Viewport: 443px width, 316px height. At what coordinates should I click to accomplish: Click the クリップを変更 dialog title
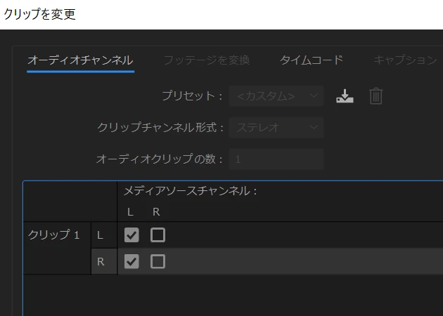click(39, 14)
